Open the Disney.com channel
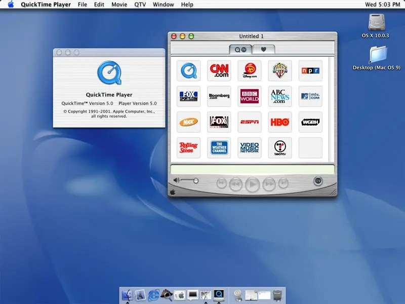405x304 pixels. coord(250,70)
